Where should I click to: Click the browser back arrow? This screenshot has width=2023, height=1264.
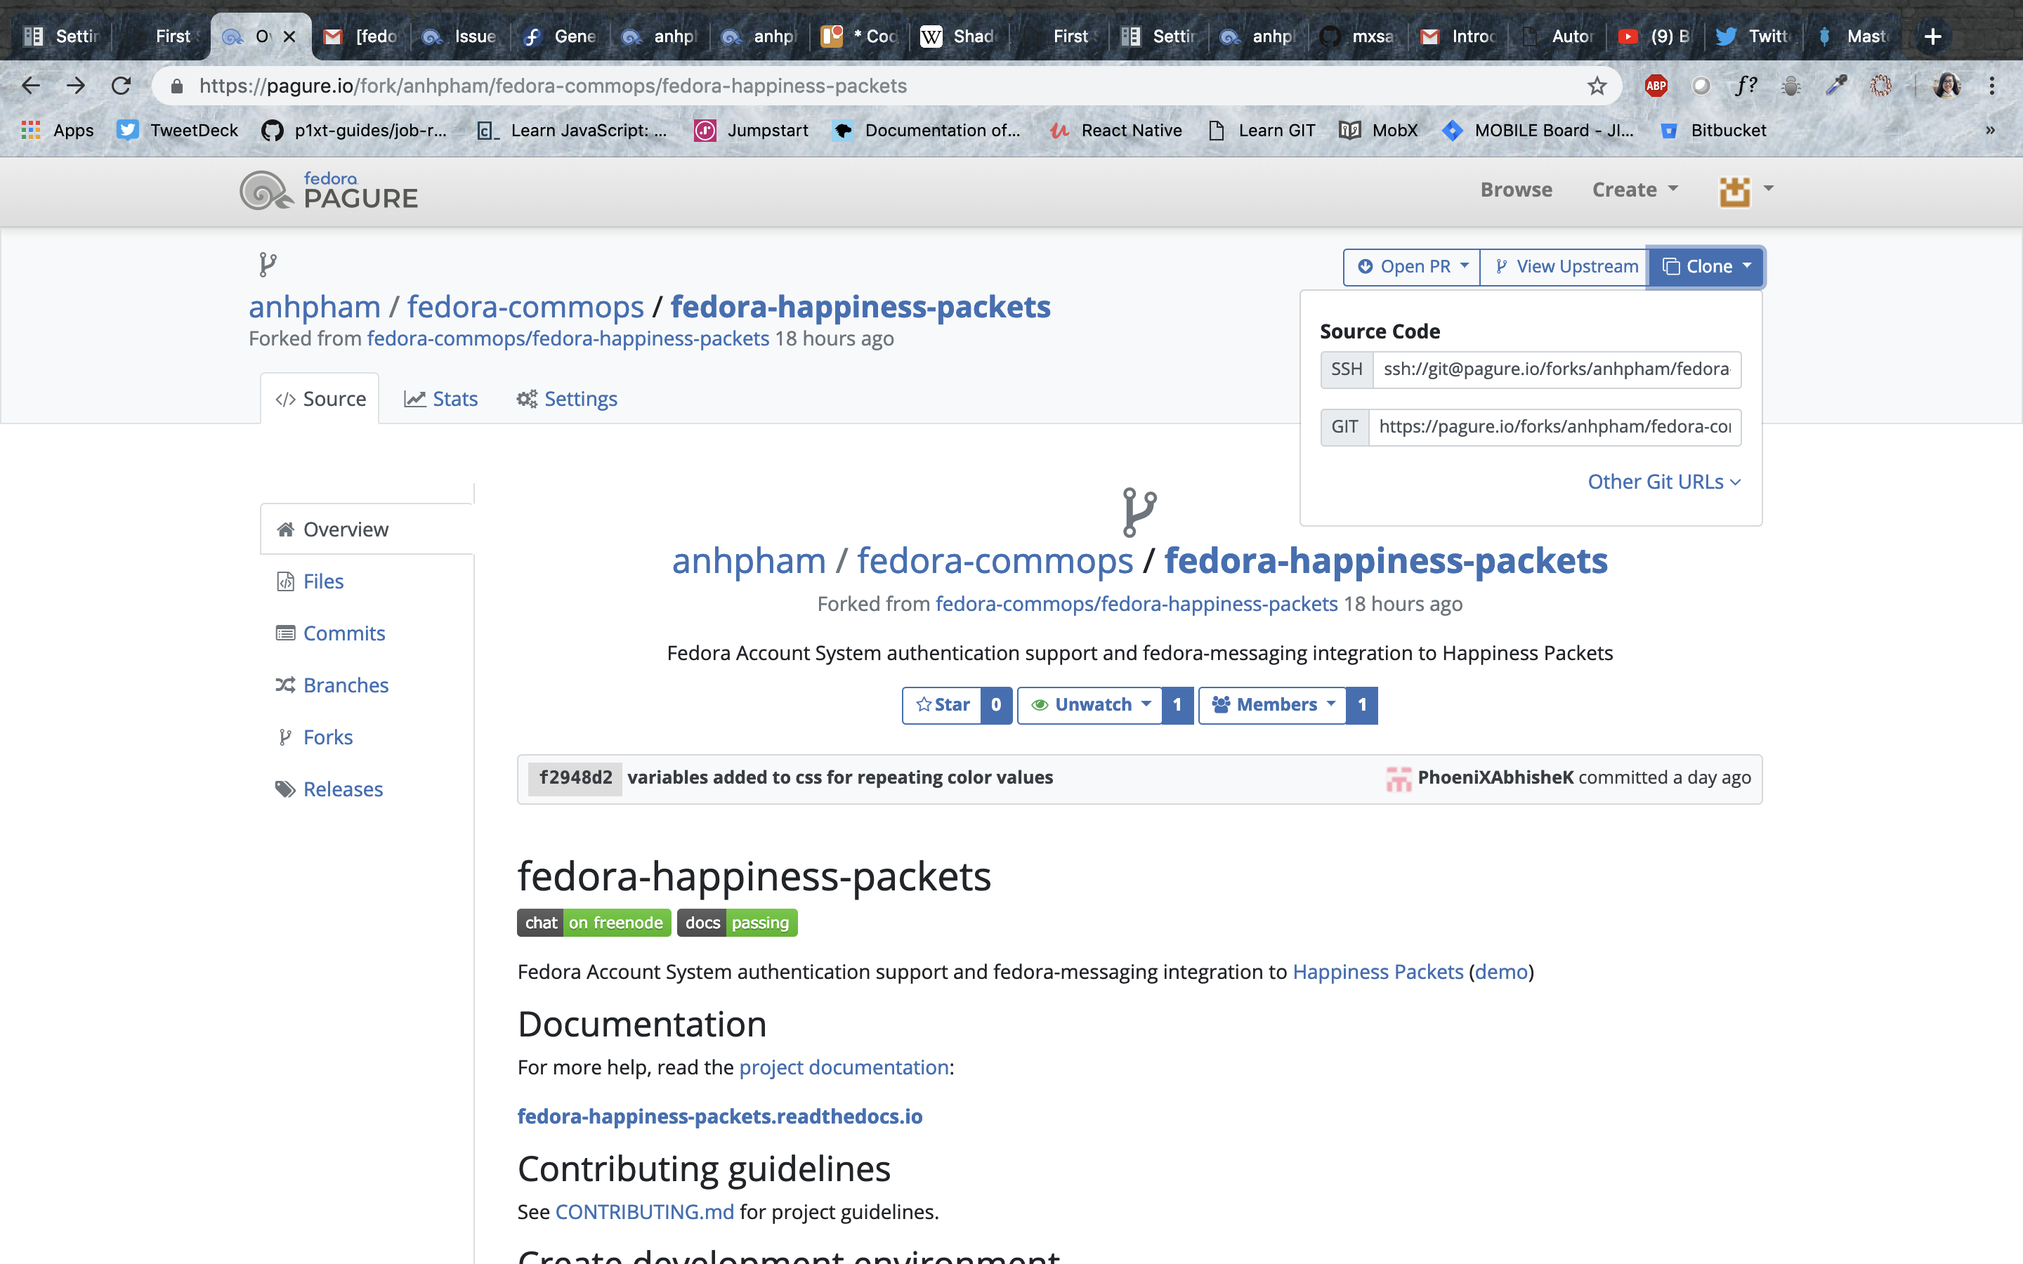click(x=31, y=85)
